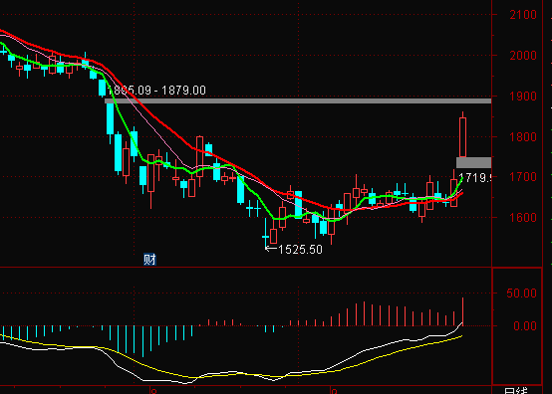552x394 pixels.
Task: Select the 日线 daily period tab
Action: [x=516, y=390]
